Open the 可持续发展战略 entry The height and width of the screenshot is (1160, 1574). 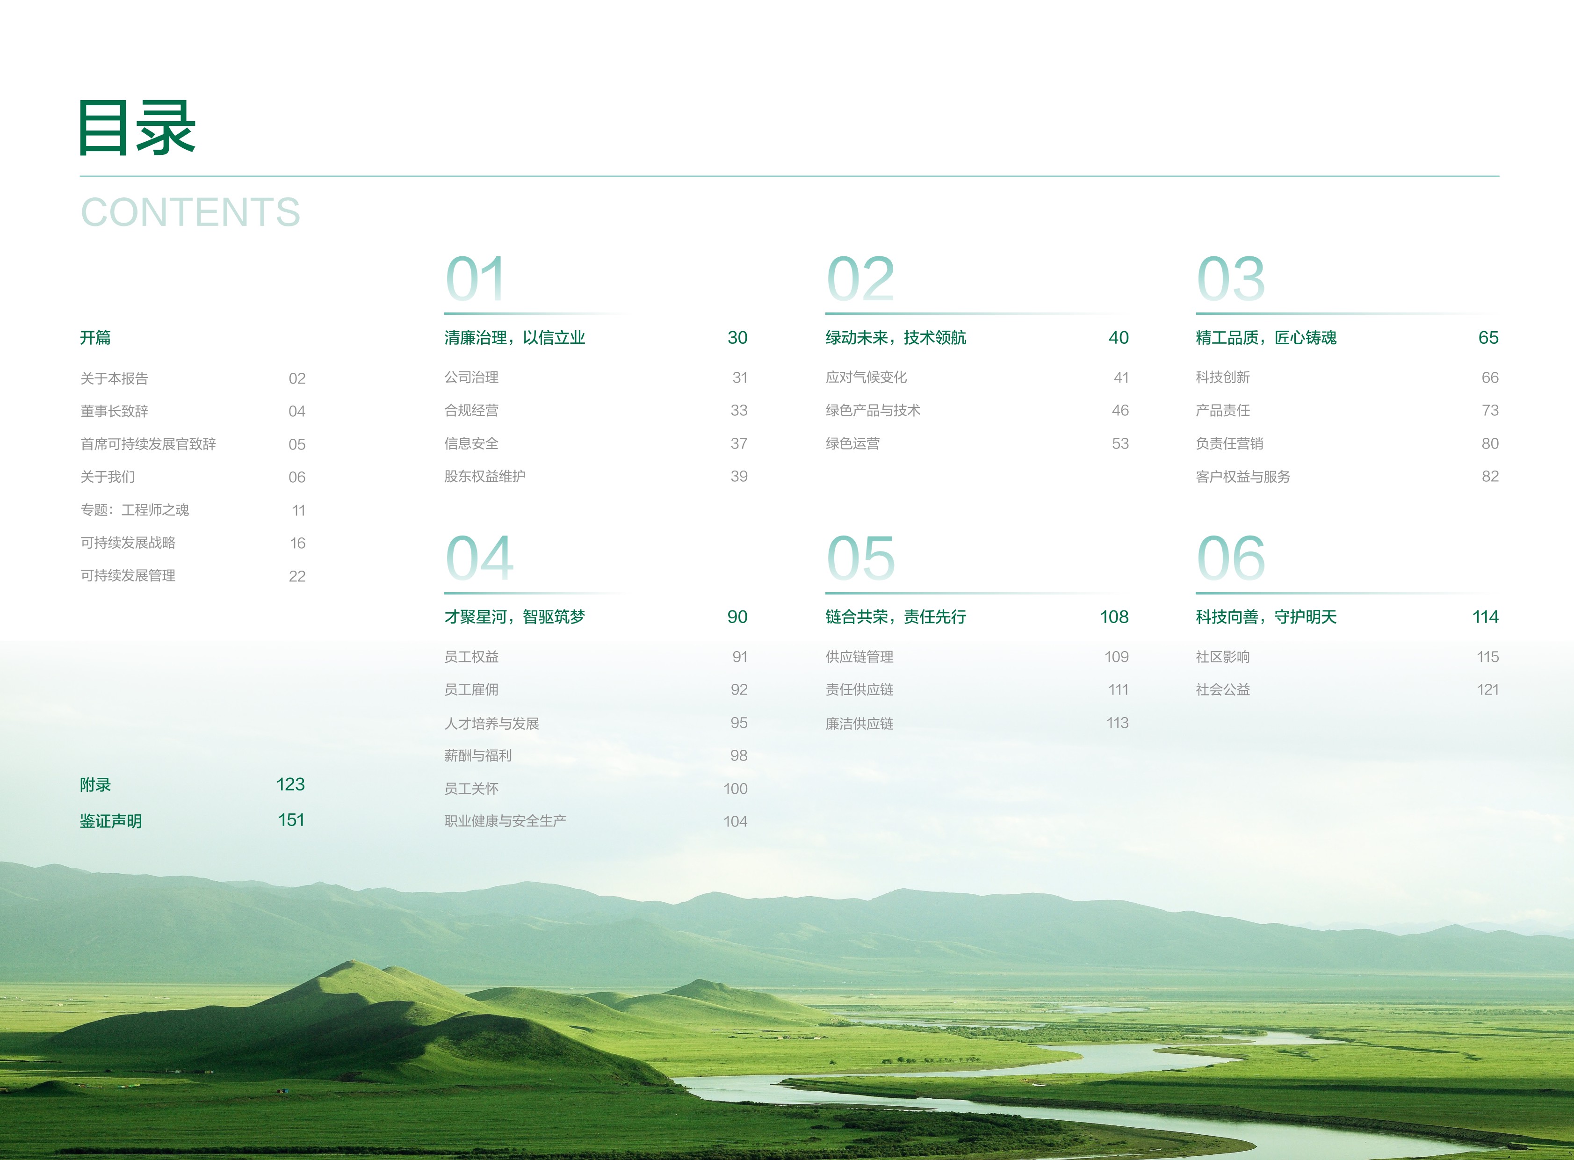128,543
